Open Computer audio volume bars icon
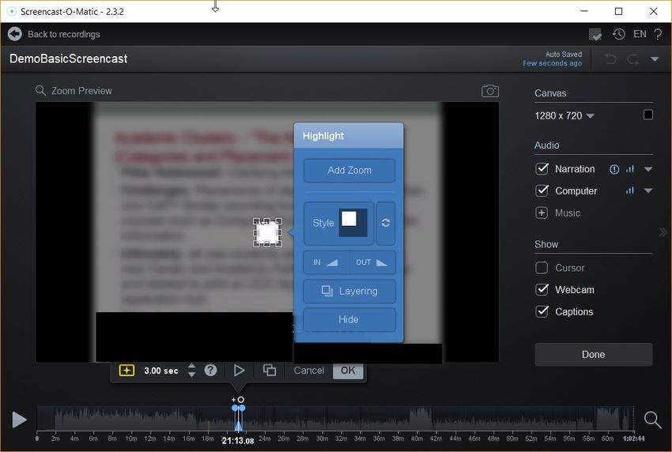 629,190
